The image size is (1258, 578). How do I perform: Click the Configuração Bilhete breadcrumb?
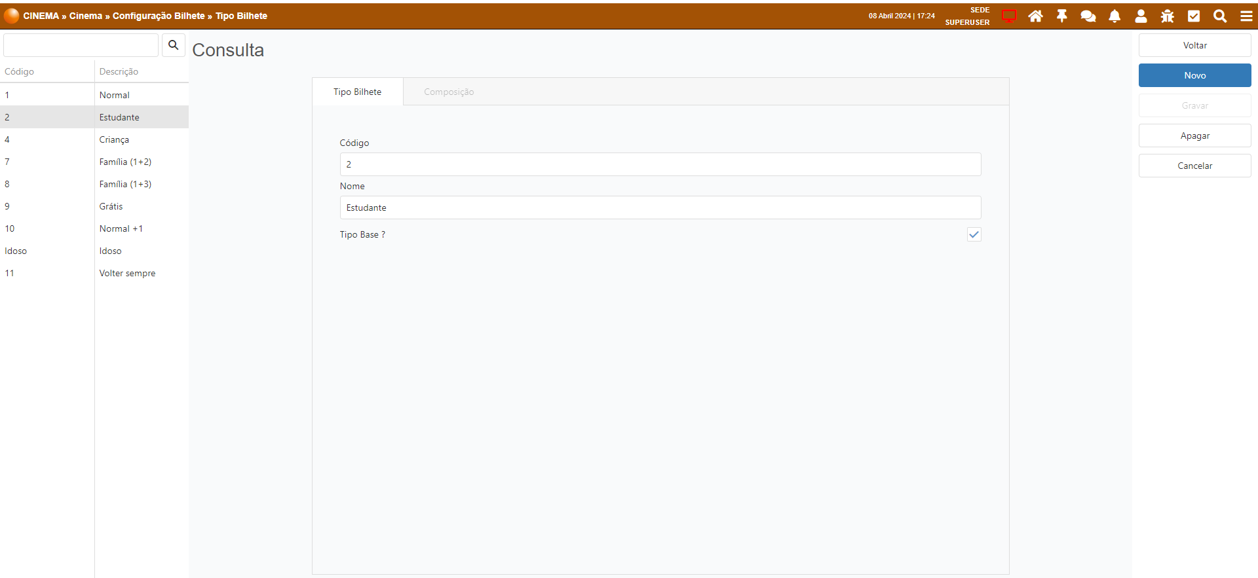tap(159, 16)
